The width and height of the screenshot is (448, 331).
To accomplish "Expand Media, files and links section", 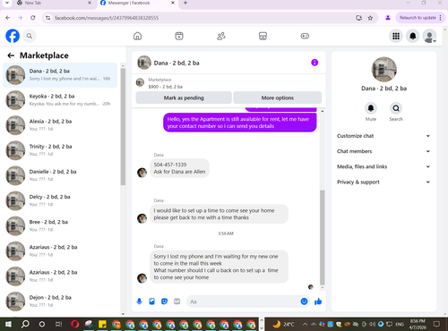I will tap(383, 166).
